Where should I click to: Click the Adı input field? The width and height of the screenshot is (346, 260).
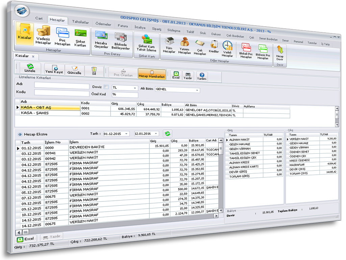[62, 86]
